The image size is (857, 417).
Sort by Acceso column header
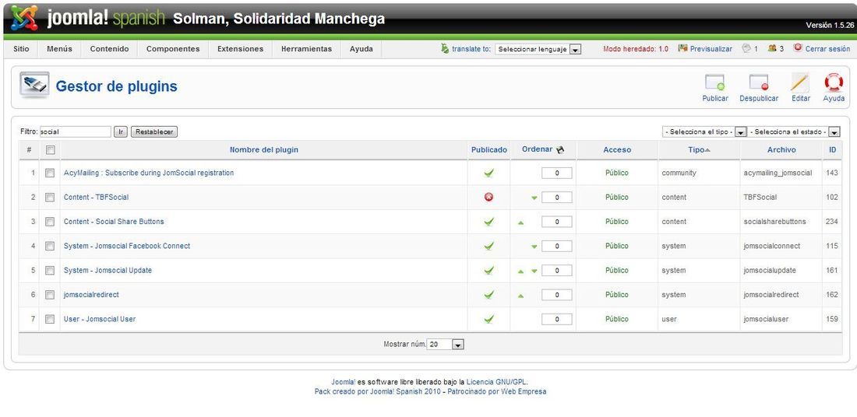coord(617,149)
